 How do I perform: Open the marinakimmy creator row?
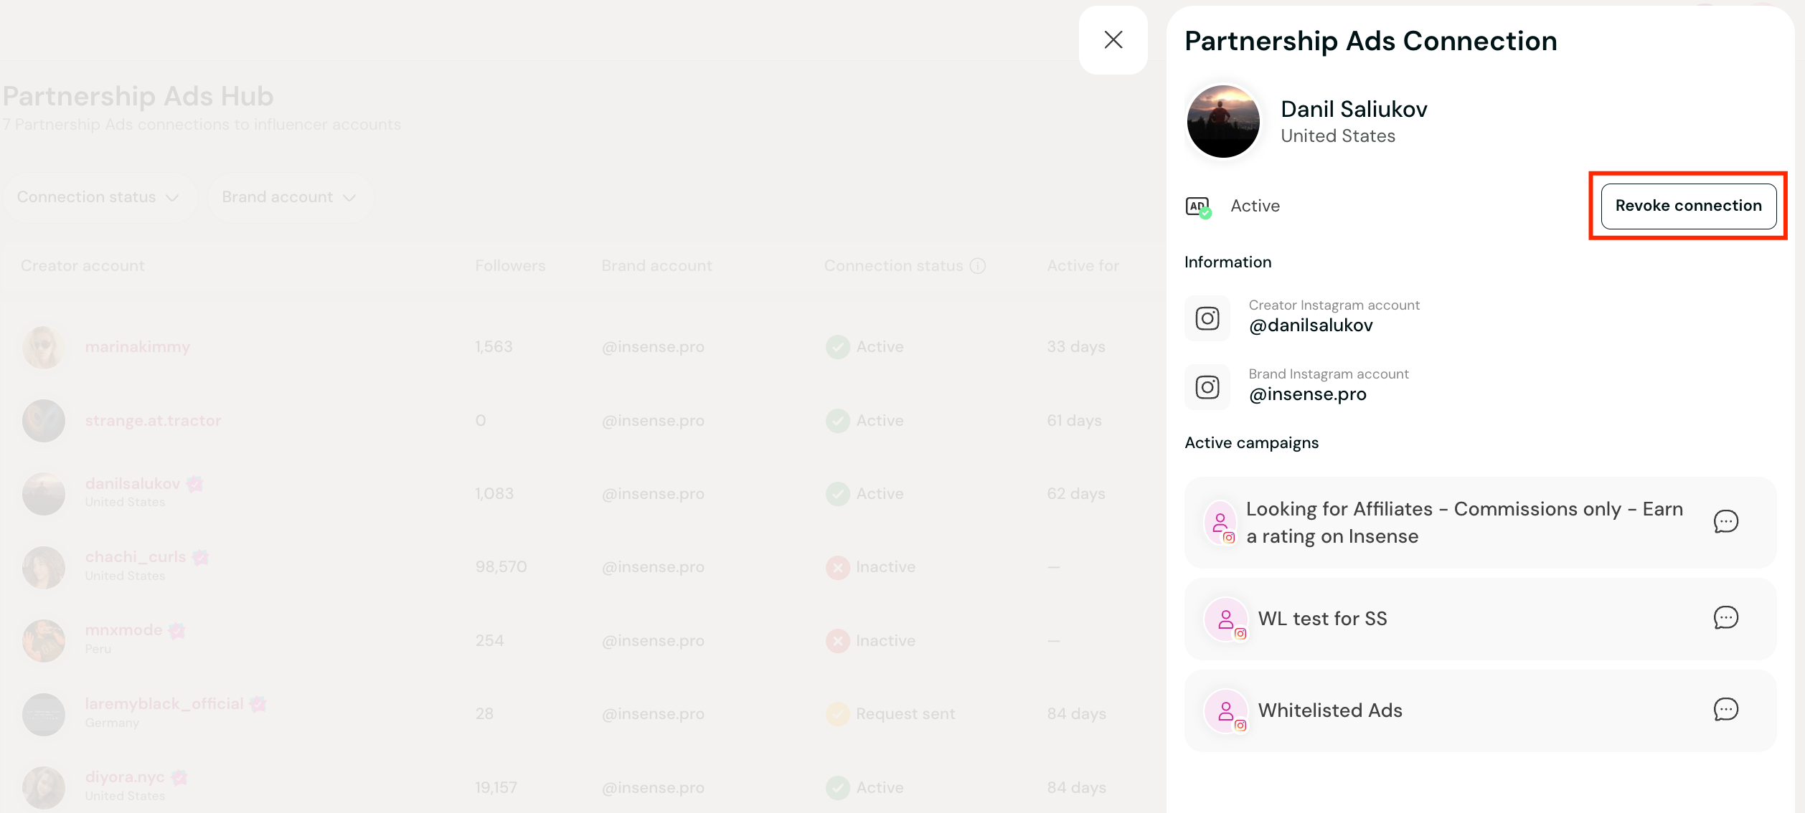(x=138, y=347)
